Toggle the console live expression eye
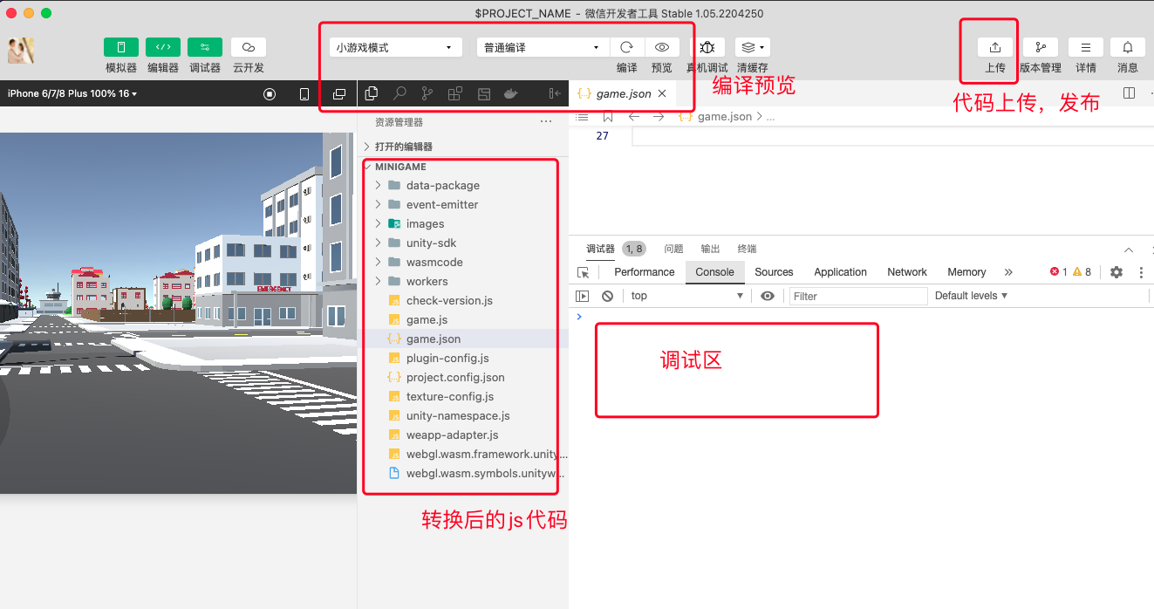Image resolution: width=1154 pixels, height=609 pixels. point(768,296)
